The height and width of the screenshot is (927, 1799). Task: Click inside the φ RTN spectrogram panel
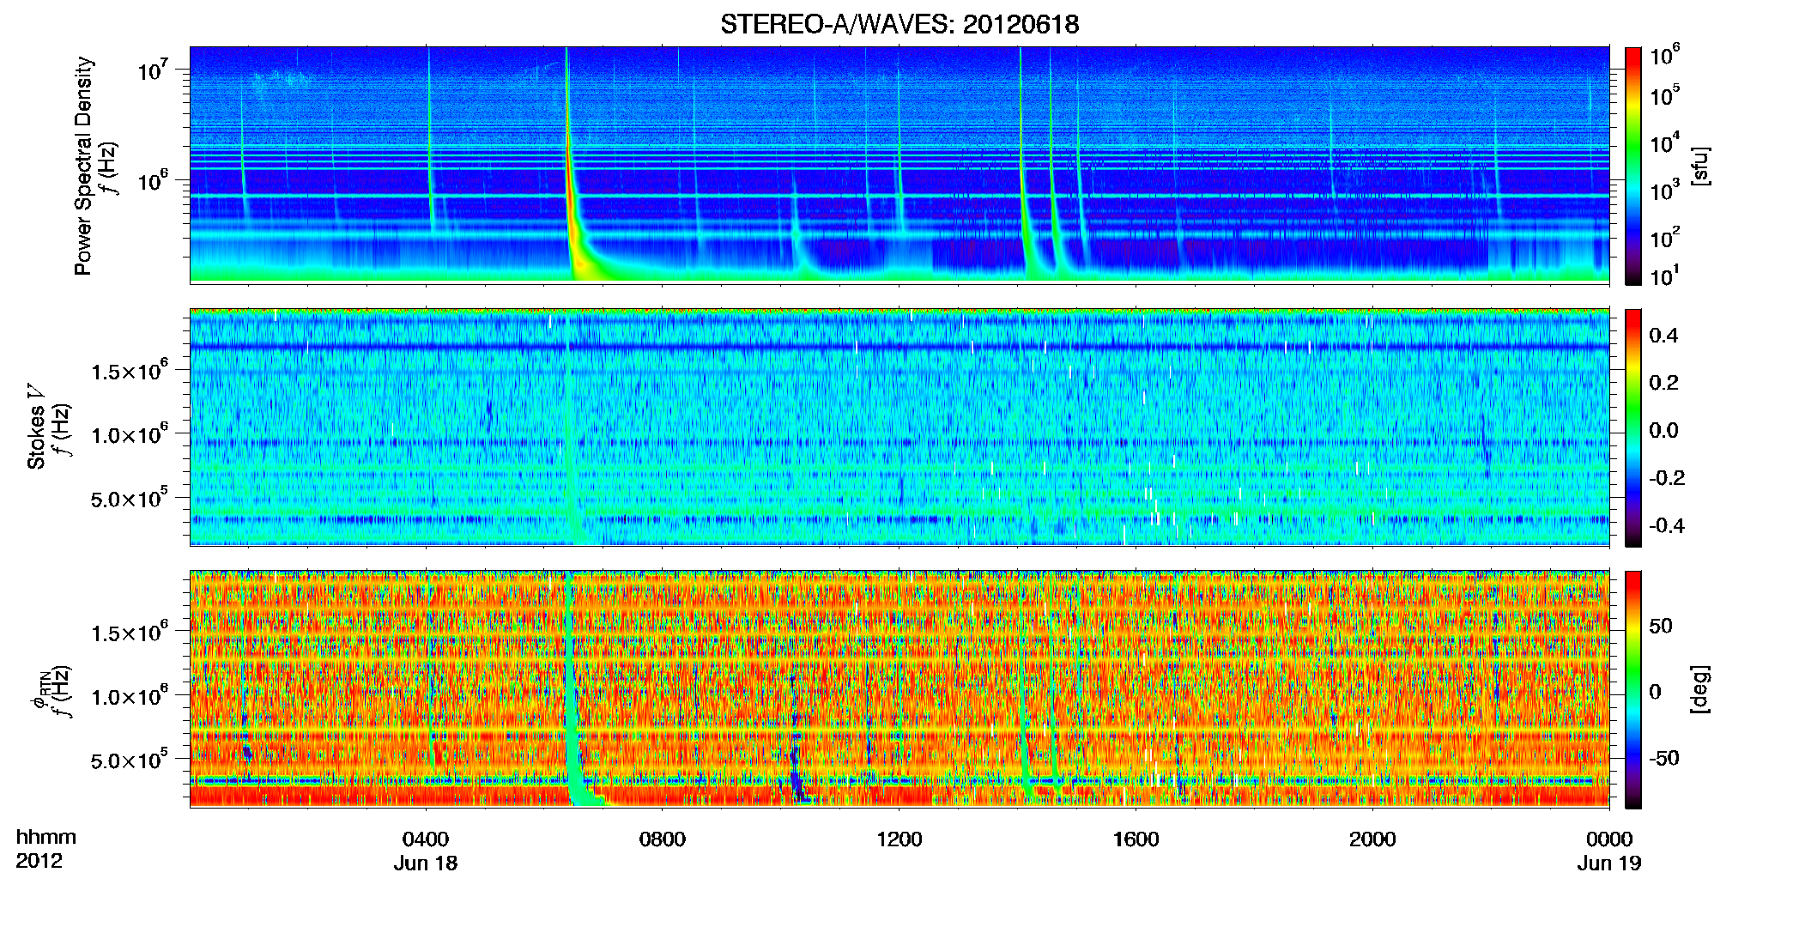(x=899, y=689)
